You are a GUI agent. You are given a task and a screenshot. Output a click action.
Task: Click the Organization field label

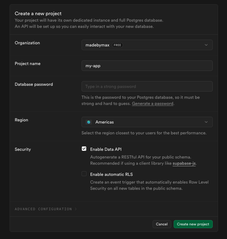point(27,43)
